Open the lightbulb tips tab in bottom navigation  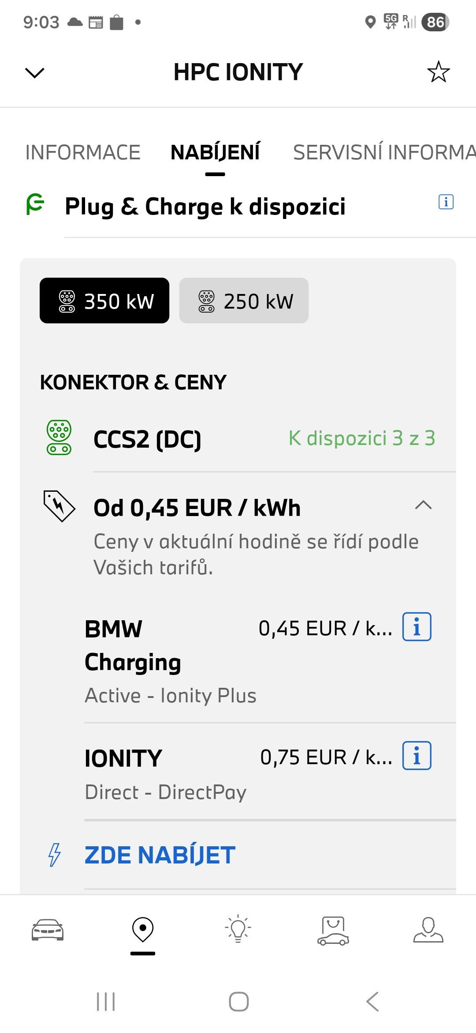[x=238, y=929]
